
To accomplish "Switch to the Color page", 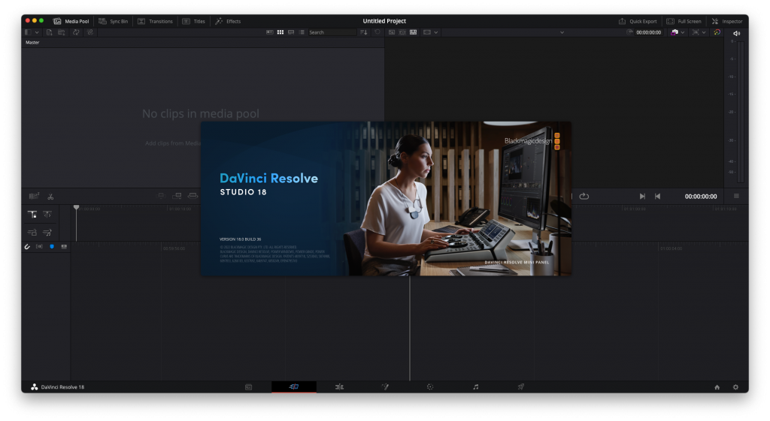I will tap(430, 387).
